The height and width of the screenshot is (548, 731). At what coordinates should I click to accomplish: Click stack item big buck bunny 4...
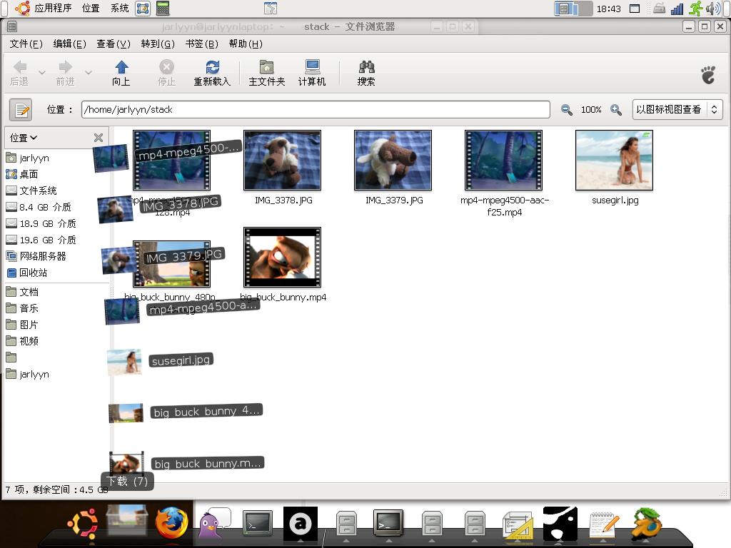pos(206,411)
